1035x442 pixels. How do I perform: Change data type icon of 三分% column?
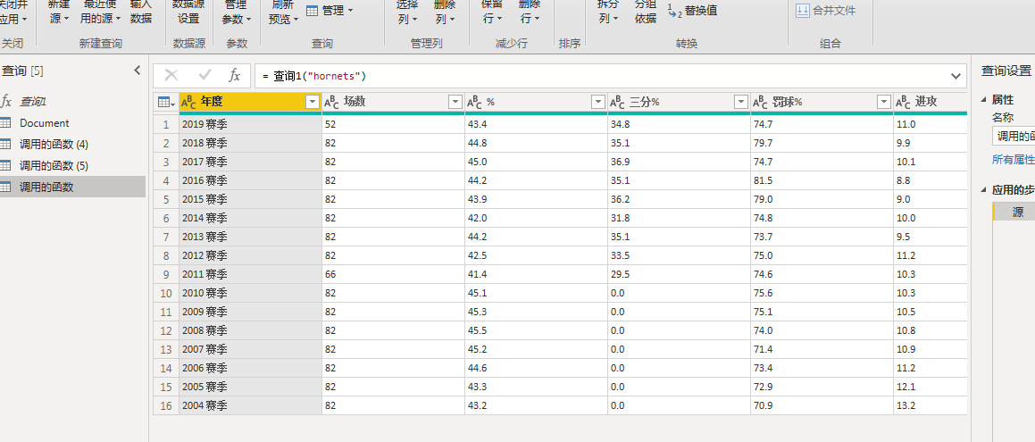tap(617, 103)
